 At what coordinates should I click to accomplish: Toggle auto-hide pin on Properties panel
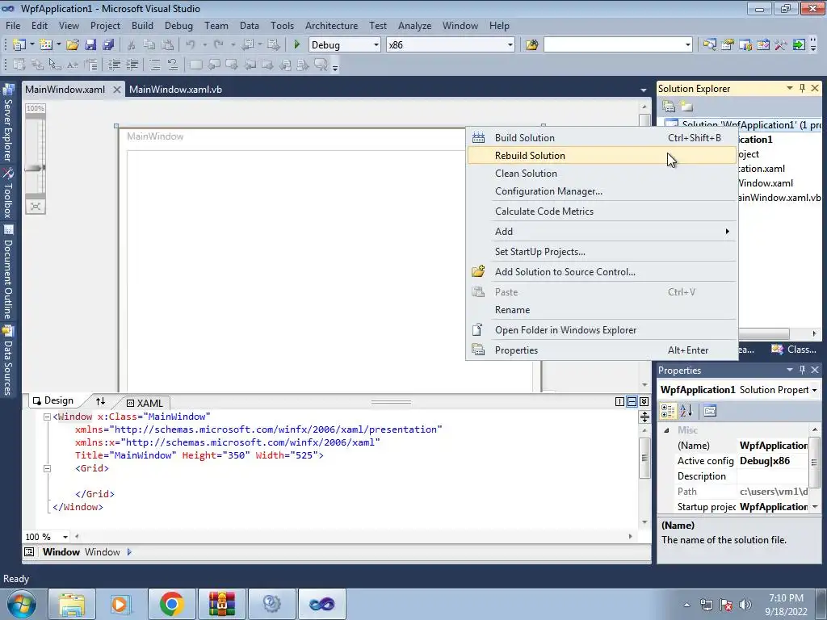802,370
